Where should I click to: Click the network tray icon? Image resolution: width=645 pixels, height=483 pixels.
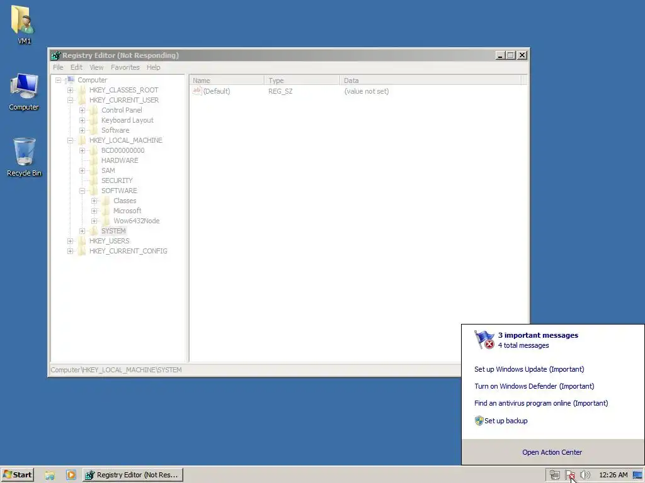click(554, 475)
